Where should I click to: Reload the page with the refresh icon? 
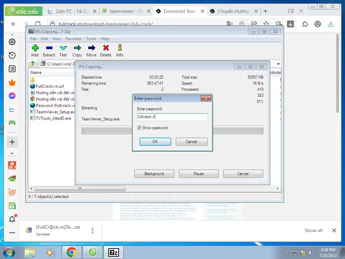[x=38, y=24]
